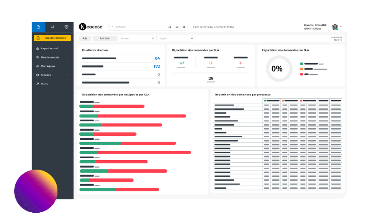
Task: Click the orange legend swatch beside donut chart
Action: (301, 69)
